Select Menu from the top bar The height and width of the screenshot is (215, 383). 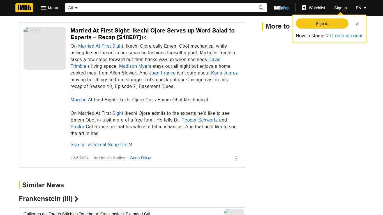tap(50, 8)
